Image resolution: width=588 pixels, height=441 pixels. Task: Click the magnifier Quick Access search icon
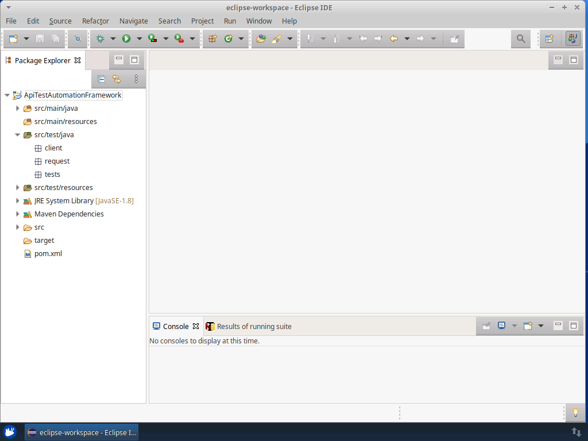[x=521, y=38]
